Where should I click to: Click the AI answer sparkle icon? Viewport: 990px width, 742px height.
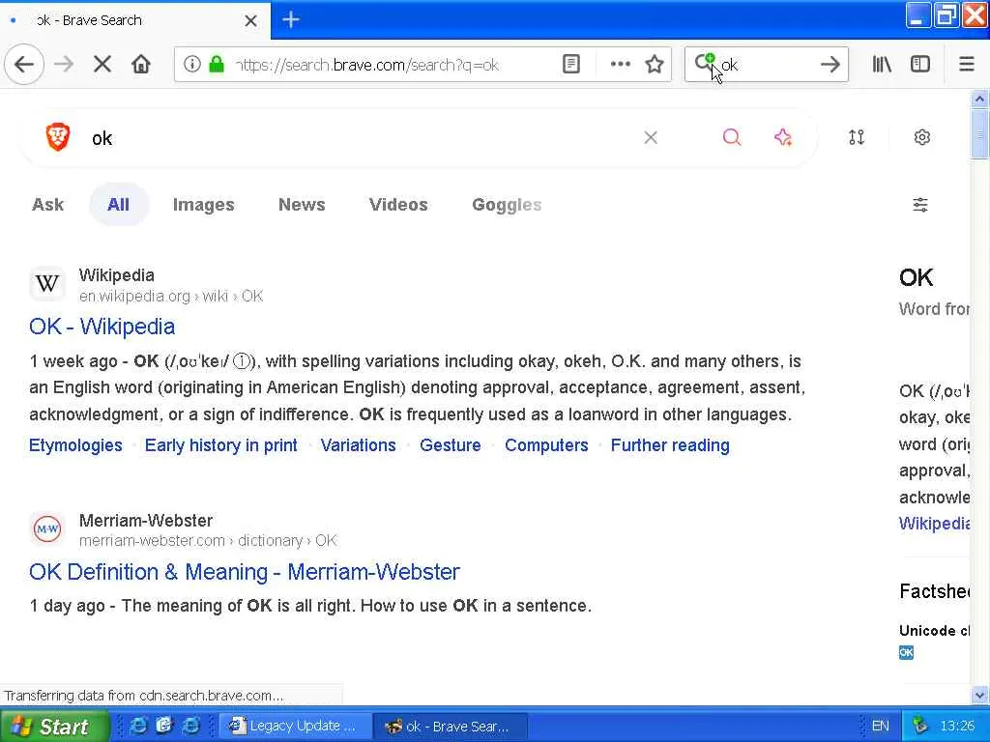(783, 137)
